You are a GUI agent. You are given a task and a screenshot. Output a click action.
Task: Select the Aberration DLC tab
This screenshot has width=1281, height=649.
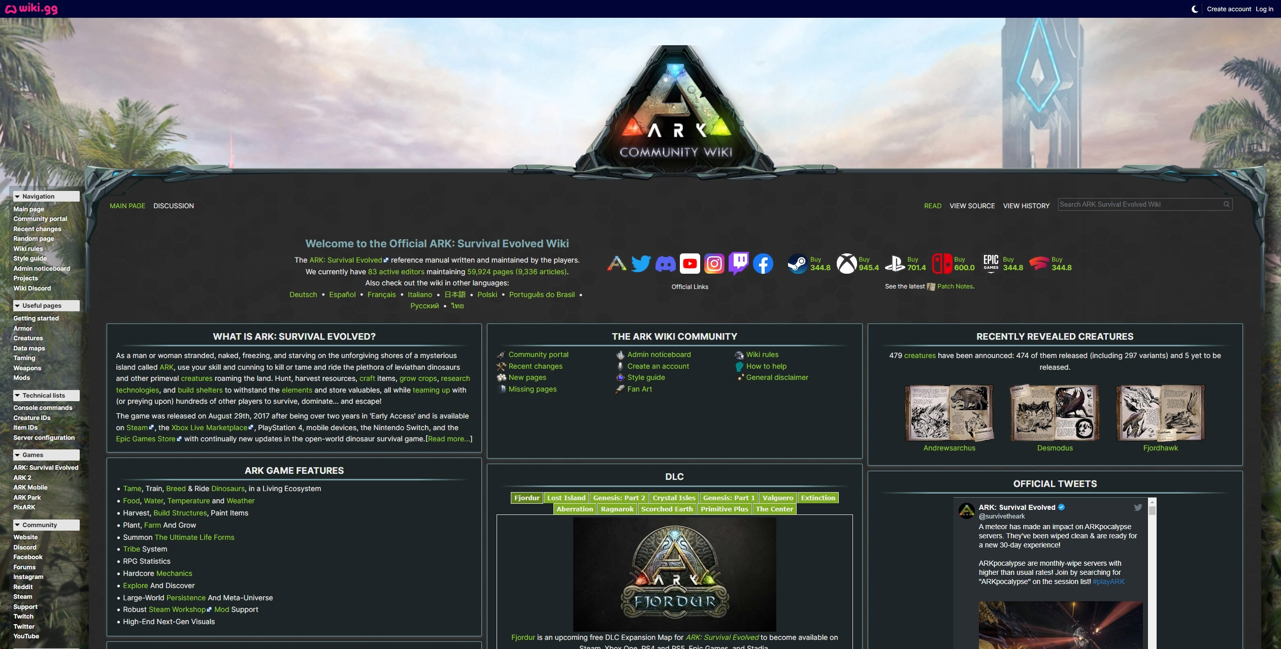[x=575, y=509]
